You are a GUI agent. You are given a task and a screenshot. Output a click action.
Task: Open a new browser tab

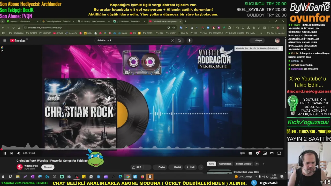185,21
